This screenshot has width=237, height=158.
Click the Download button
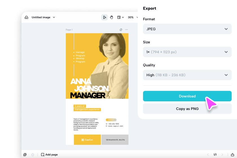pos(187,96)
